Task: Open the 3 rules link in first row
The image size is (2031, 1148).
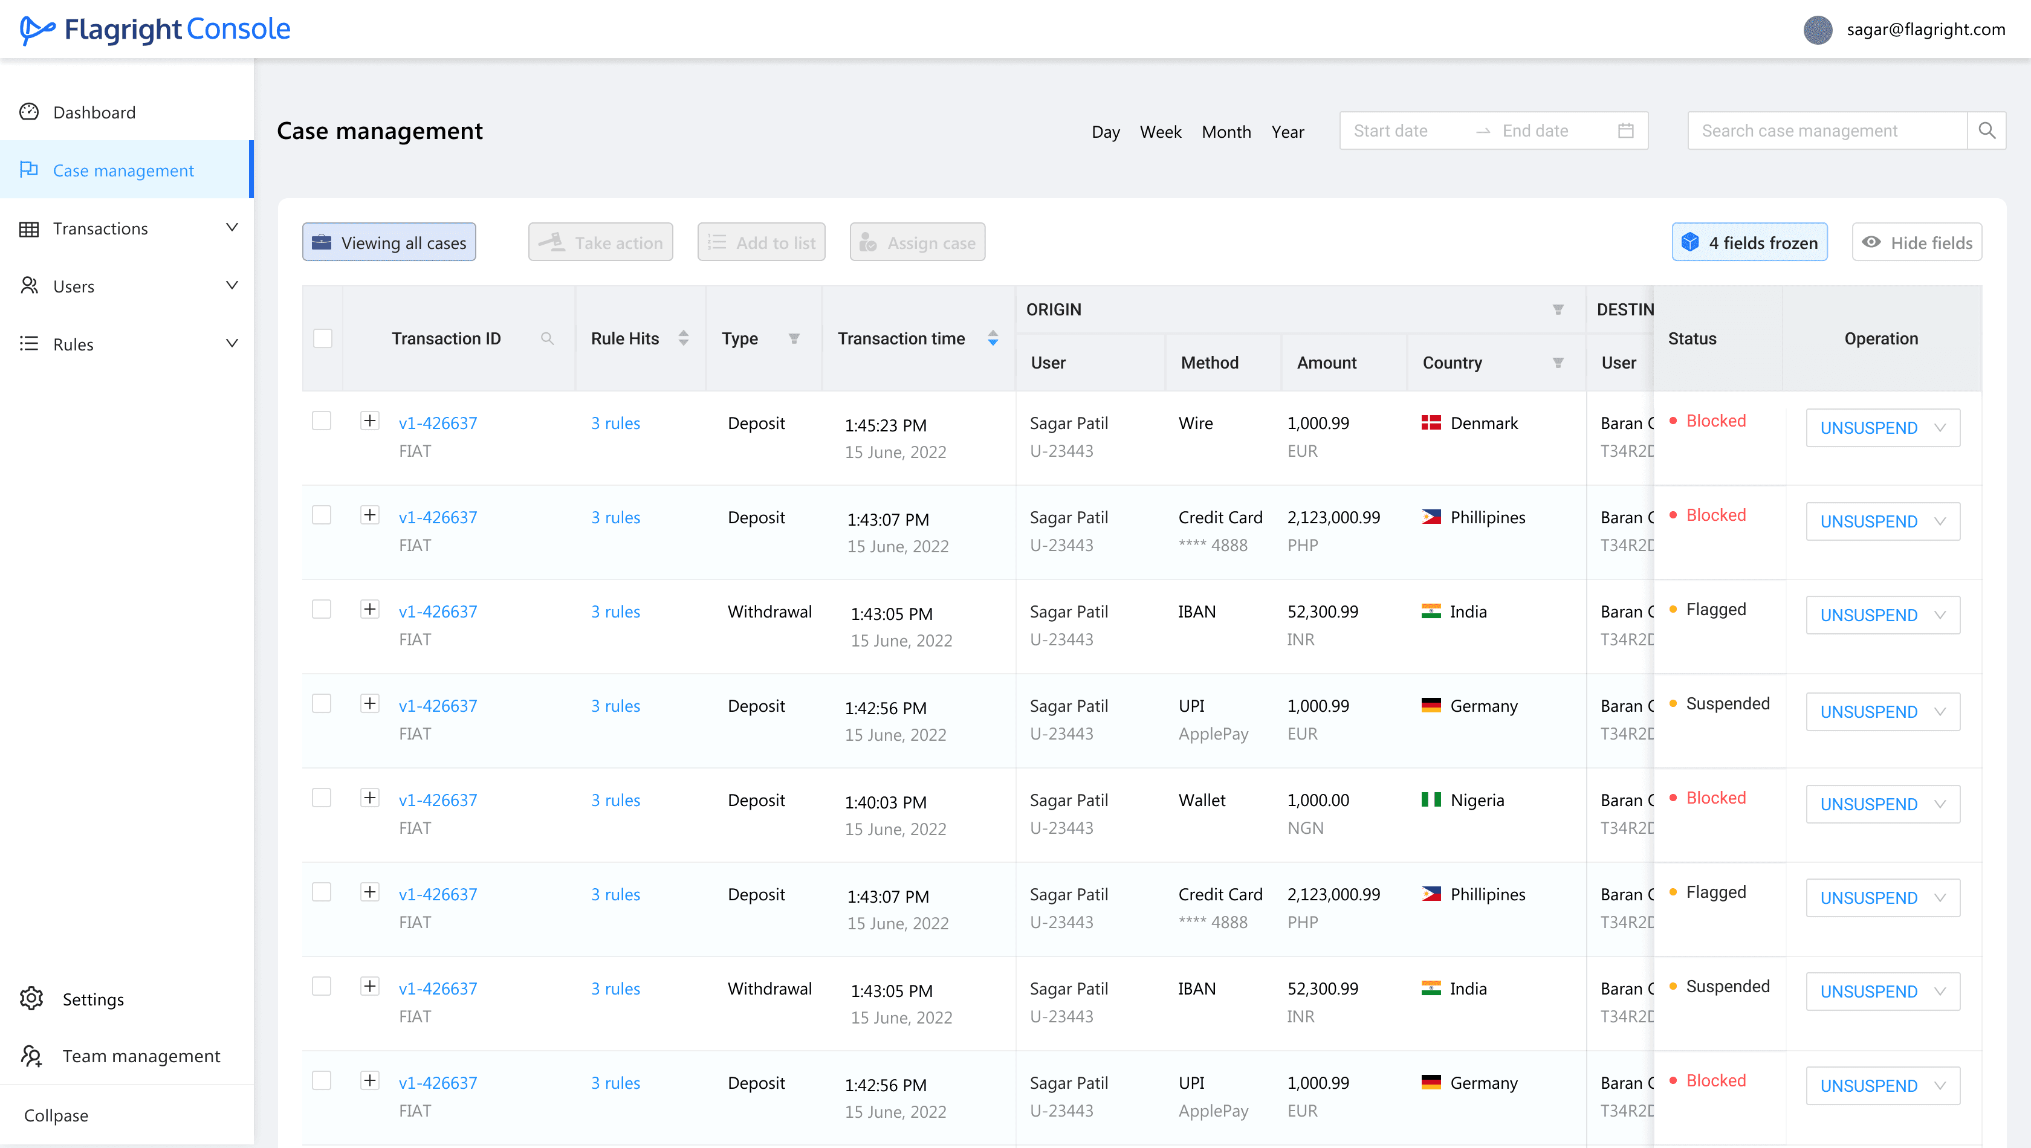Action: tap(615, 424)
